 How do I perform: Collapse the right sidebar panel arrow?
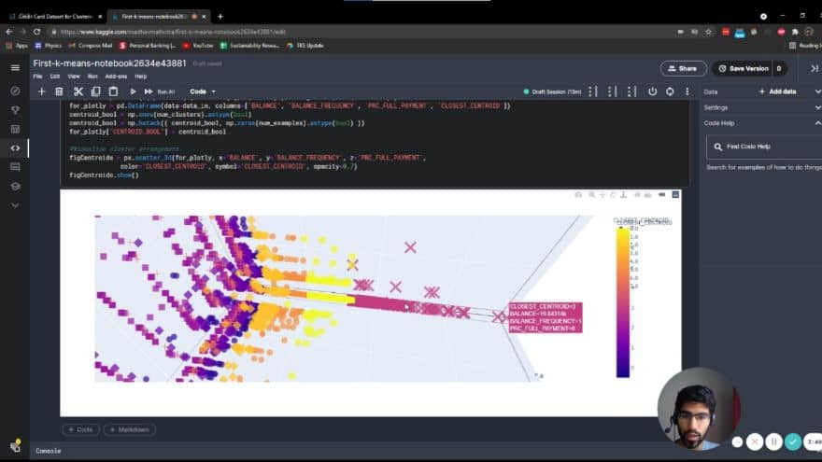pos(815,69)
